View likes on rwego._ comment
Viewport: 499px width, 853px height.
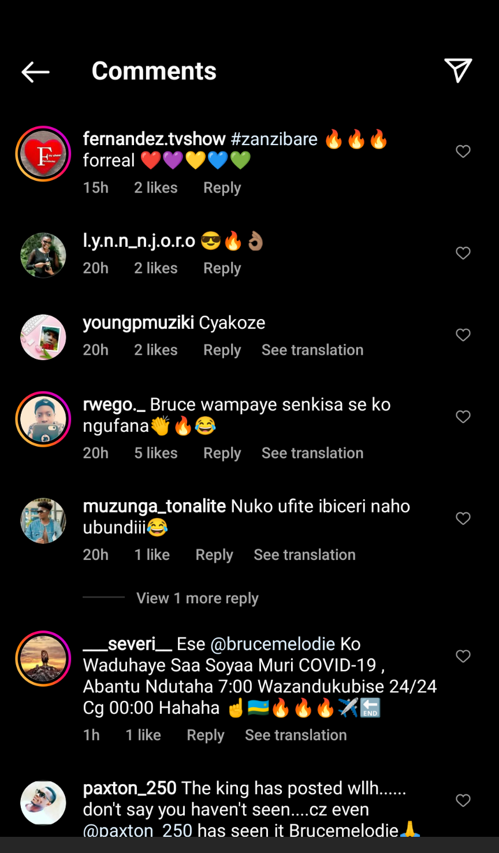pos(156,453)
